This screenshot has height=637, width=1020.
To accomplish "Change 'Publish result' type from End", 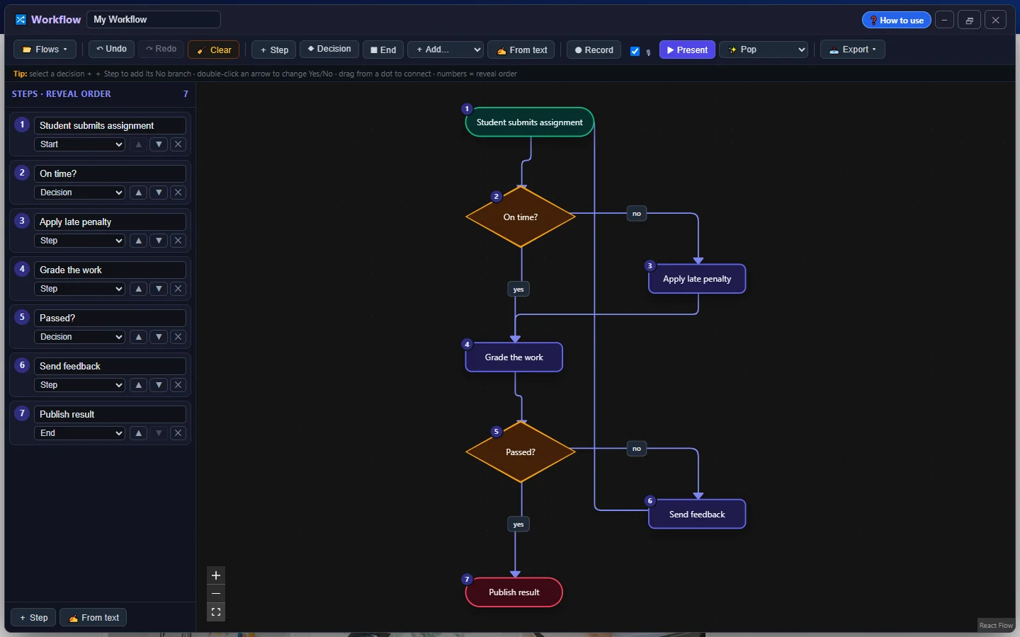I will click(79, 433).
